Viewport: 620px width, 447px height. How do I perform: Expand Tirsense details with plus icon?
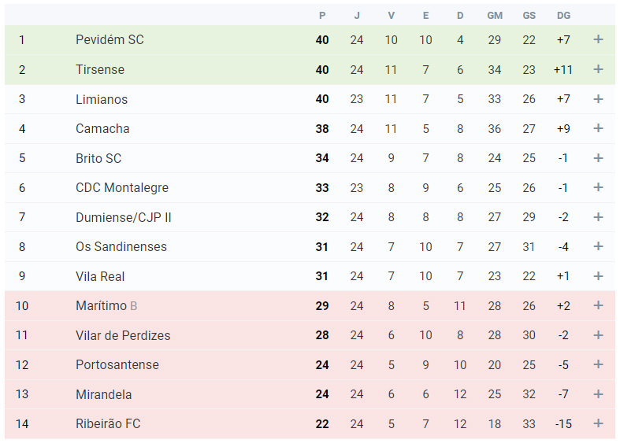pos(598,69)
